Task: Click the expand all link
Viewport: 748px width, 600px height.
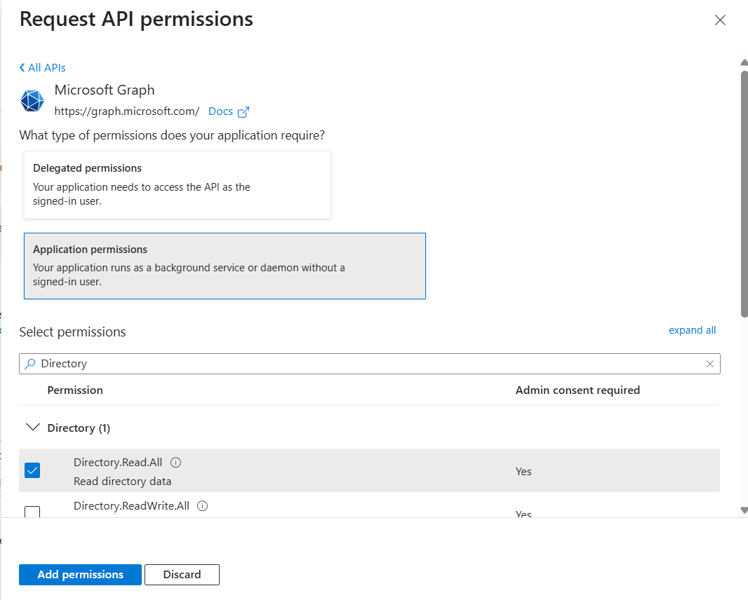Action: click(x=692, y=330)
